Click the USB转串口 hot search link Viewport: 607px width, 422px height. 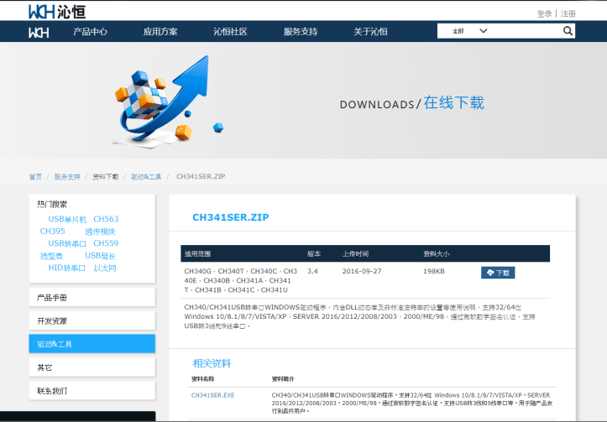click(67, 243)
